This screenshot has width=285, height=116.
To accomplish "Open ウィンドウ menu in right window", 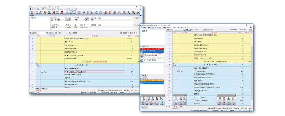I will pyautogui.click(x=180, y=27).
